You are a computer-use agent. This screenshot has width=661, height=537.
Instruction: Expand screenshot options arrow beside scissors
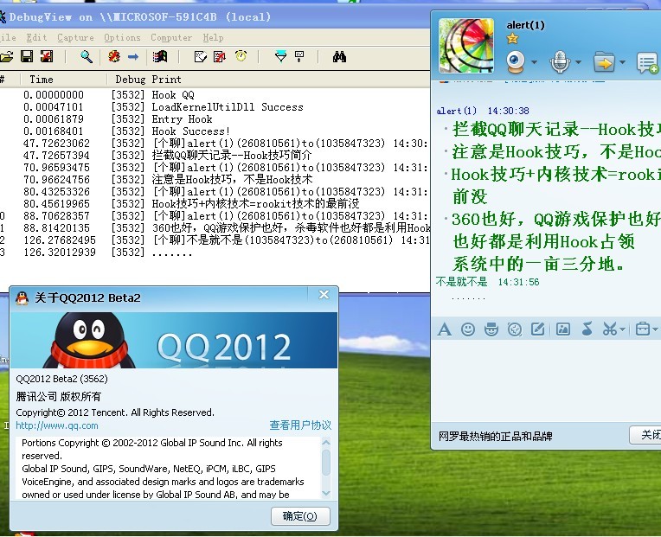pyautogui.click(x=623, y=329)
